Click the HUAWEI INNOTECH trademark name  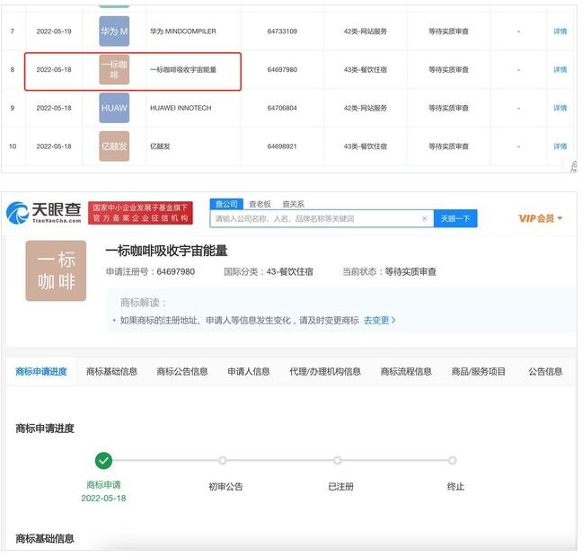[x=181, y=108]
